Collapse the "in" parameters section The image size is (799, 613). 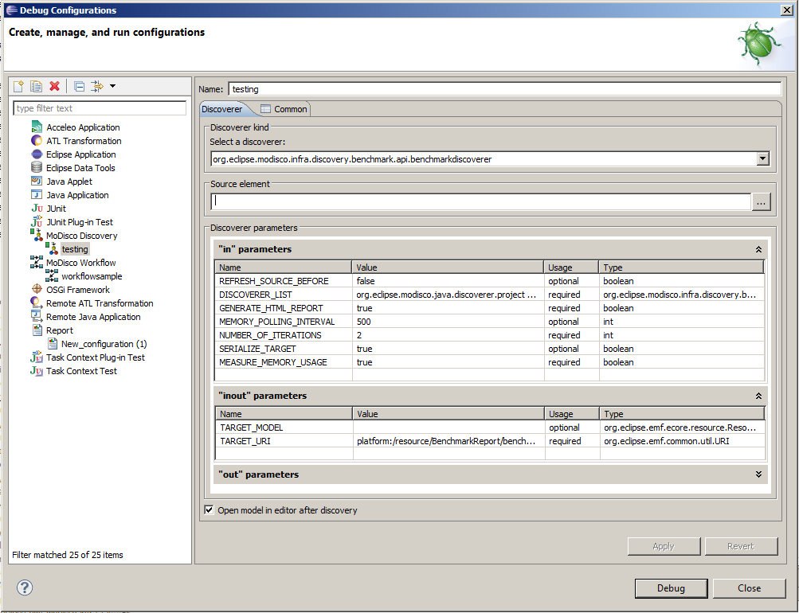[758, 249]
